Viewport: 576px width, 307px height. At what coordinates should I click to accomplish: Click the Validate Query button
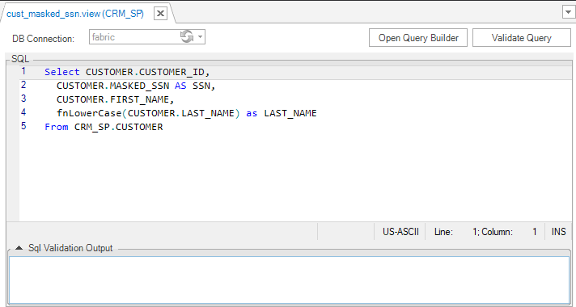(521, 38)
